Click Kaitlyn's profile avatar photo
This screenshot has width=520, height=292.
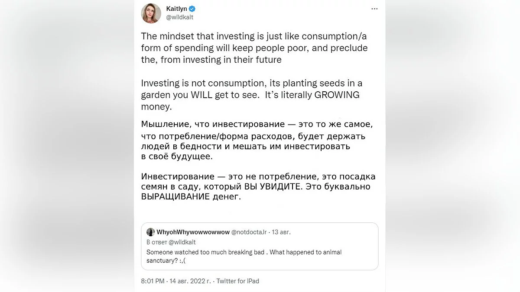click(x=151, y=13)
